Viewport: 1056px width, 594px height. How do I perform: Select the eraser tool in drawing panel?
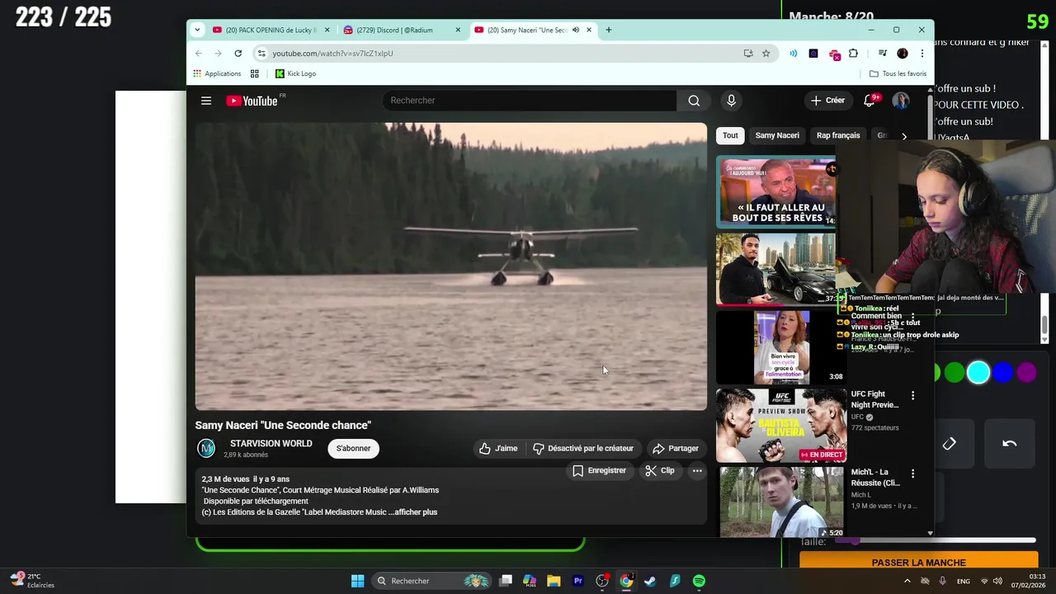[x=950, y=444]
